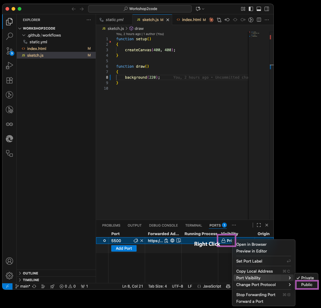This screenshot has height=308, width=321.
Task: Open the Copilot chat icon in title bar
Action: click(198, 9)
